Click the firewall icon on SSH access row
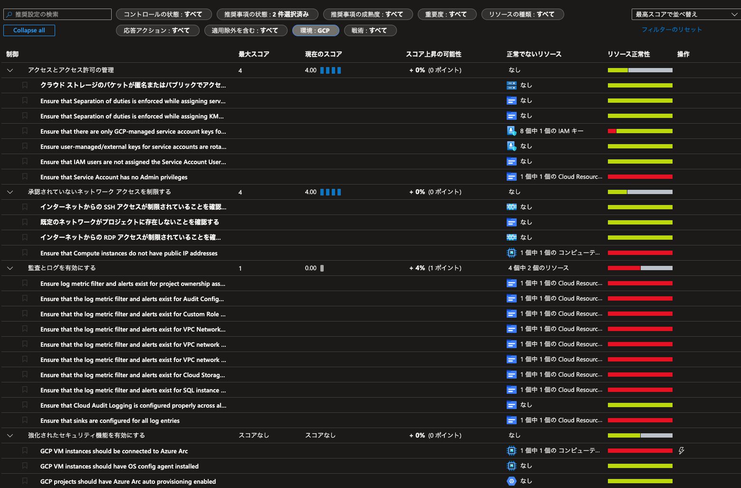The height and width of the screenshot is (488, 741). click(x=511, y=207)
